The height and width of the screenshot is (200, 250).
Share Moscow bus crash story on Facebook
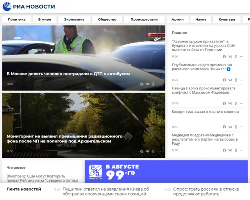click(x=142, y=84)
